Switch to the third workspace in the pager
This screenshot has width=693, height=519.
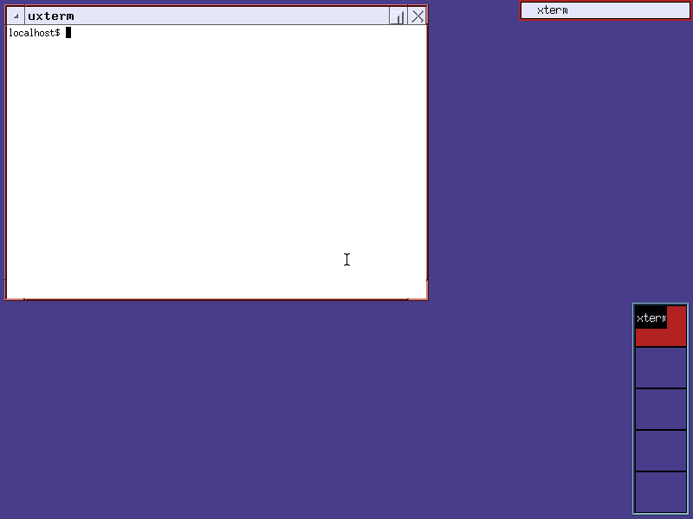click(x=660, y=409)
